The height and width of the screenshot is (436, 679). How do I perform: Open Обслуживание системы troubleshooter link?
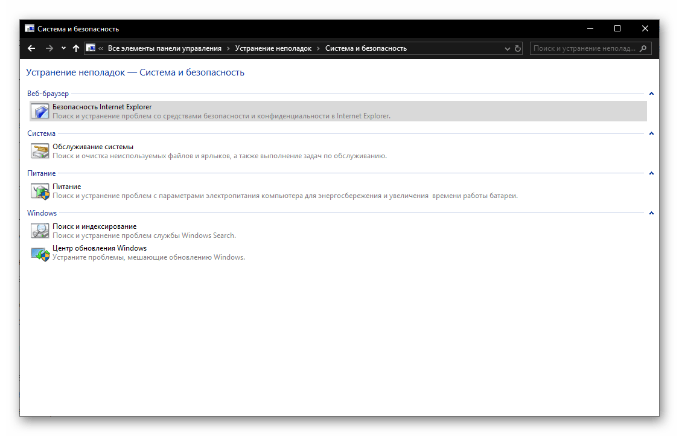click(93, 147)
